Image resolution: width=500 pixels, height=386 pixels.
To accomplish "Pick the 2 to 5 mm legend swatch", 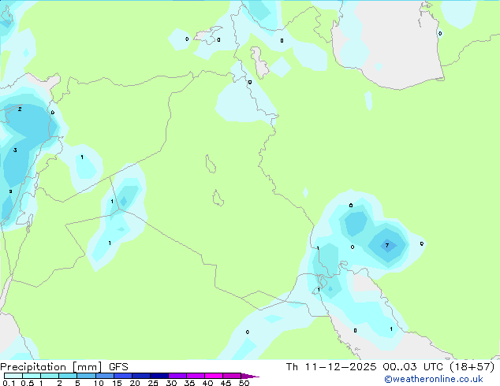I will (x=68, y=376).
